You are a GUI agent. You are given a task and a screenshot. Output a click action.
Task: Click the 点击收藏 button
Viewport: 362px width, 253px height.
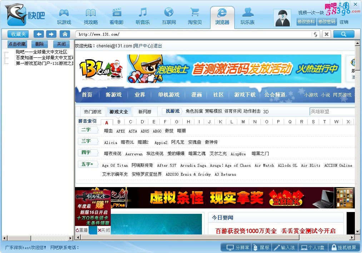click(x=17, y=44)
